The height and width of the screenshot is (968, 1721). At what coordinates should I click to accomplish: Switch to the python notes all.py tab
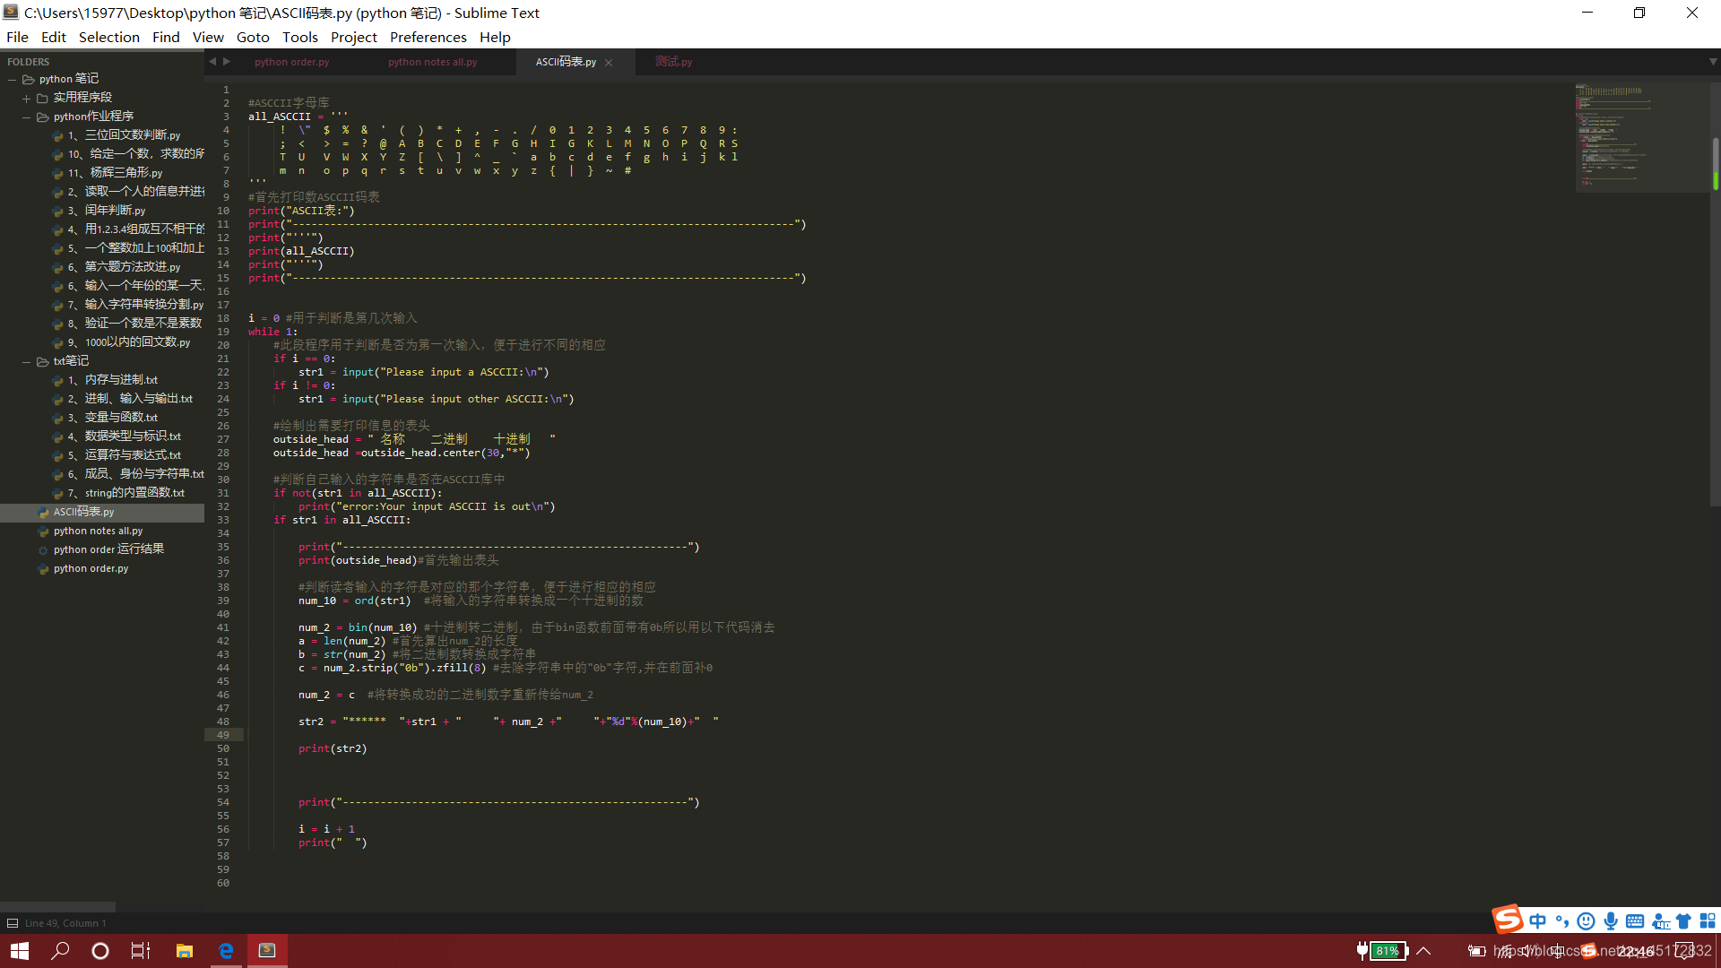click(432, 62)
